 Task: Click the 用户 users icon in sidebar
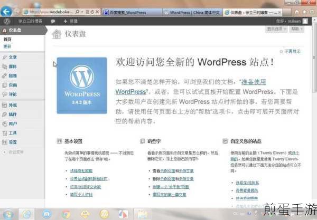[4, 124]
